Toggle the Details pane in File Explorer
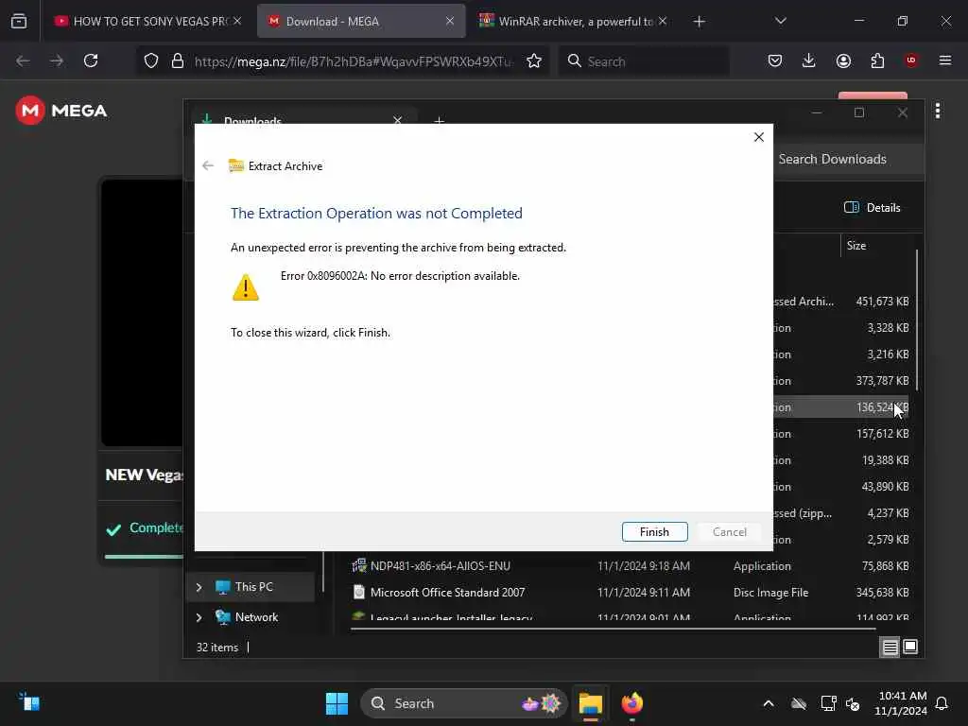This screenshot has width=968, height=726. pyautogui.click(x=873, y=207)
